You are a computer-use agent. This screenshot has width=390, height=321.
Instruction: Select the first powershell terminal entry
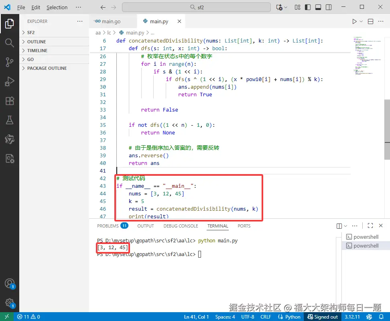click(x=366, y=237)
